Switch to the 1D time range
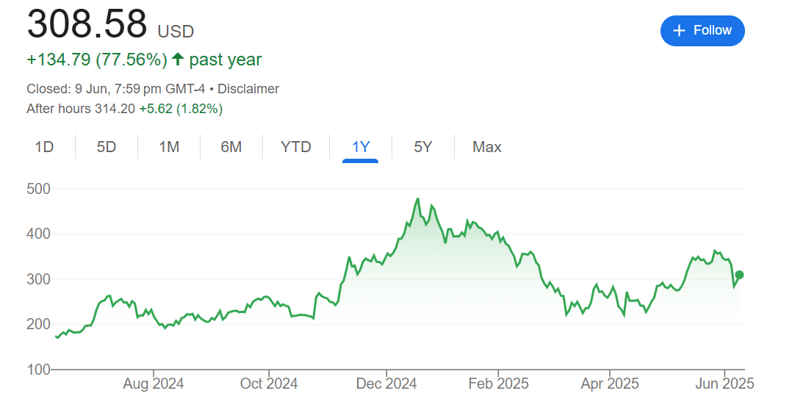792x399 pixels. point(44,147)
